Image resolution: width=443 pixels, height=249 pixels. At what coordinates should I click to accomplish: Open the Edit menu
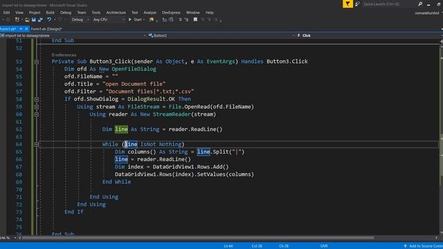tap(6, 12)
